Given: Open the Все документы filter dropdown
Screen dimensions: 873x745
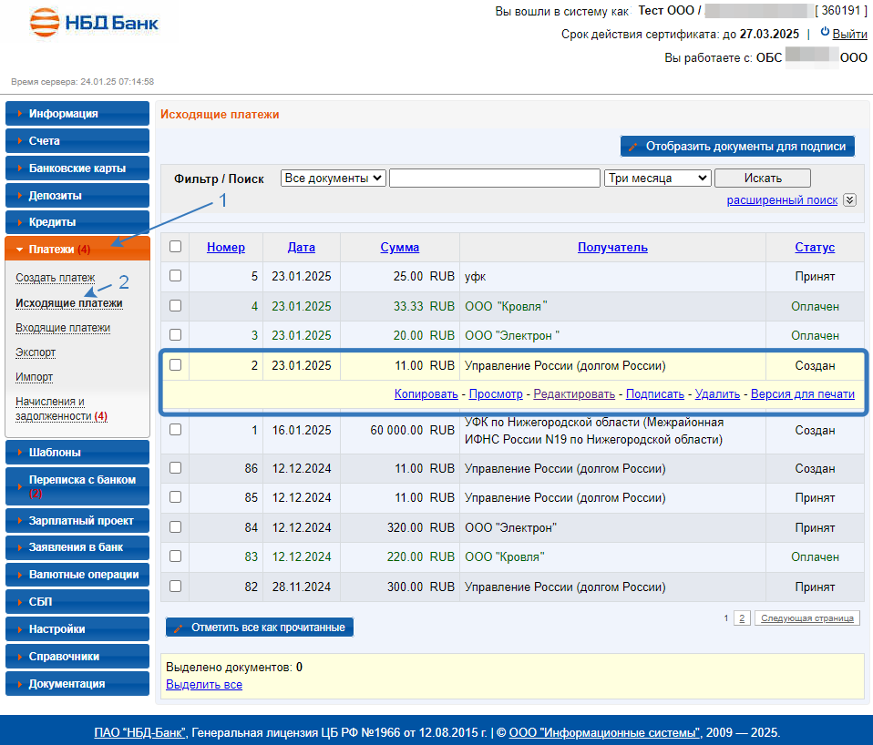Looking at the screenshot, I should pos(333,179).
